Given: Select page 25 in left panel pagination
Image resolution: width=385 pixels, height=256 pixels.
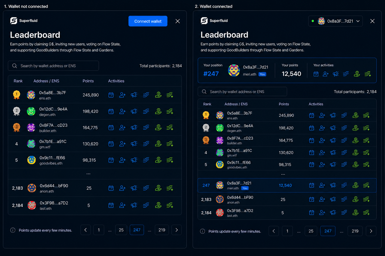Looking at the screenshot, I should pyautogui.click(x=121, y=230).
